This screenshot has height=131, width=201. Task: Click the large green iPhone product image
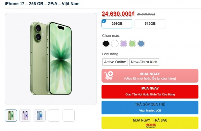[51, 59]
